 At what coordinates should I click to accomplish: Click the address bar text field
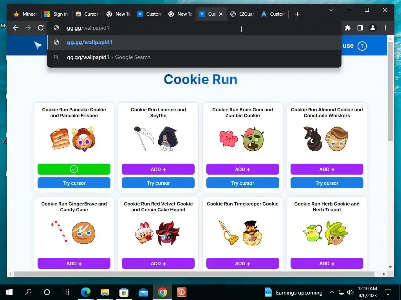[194, 28]
